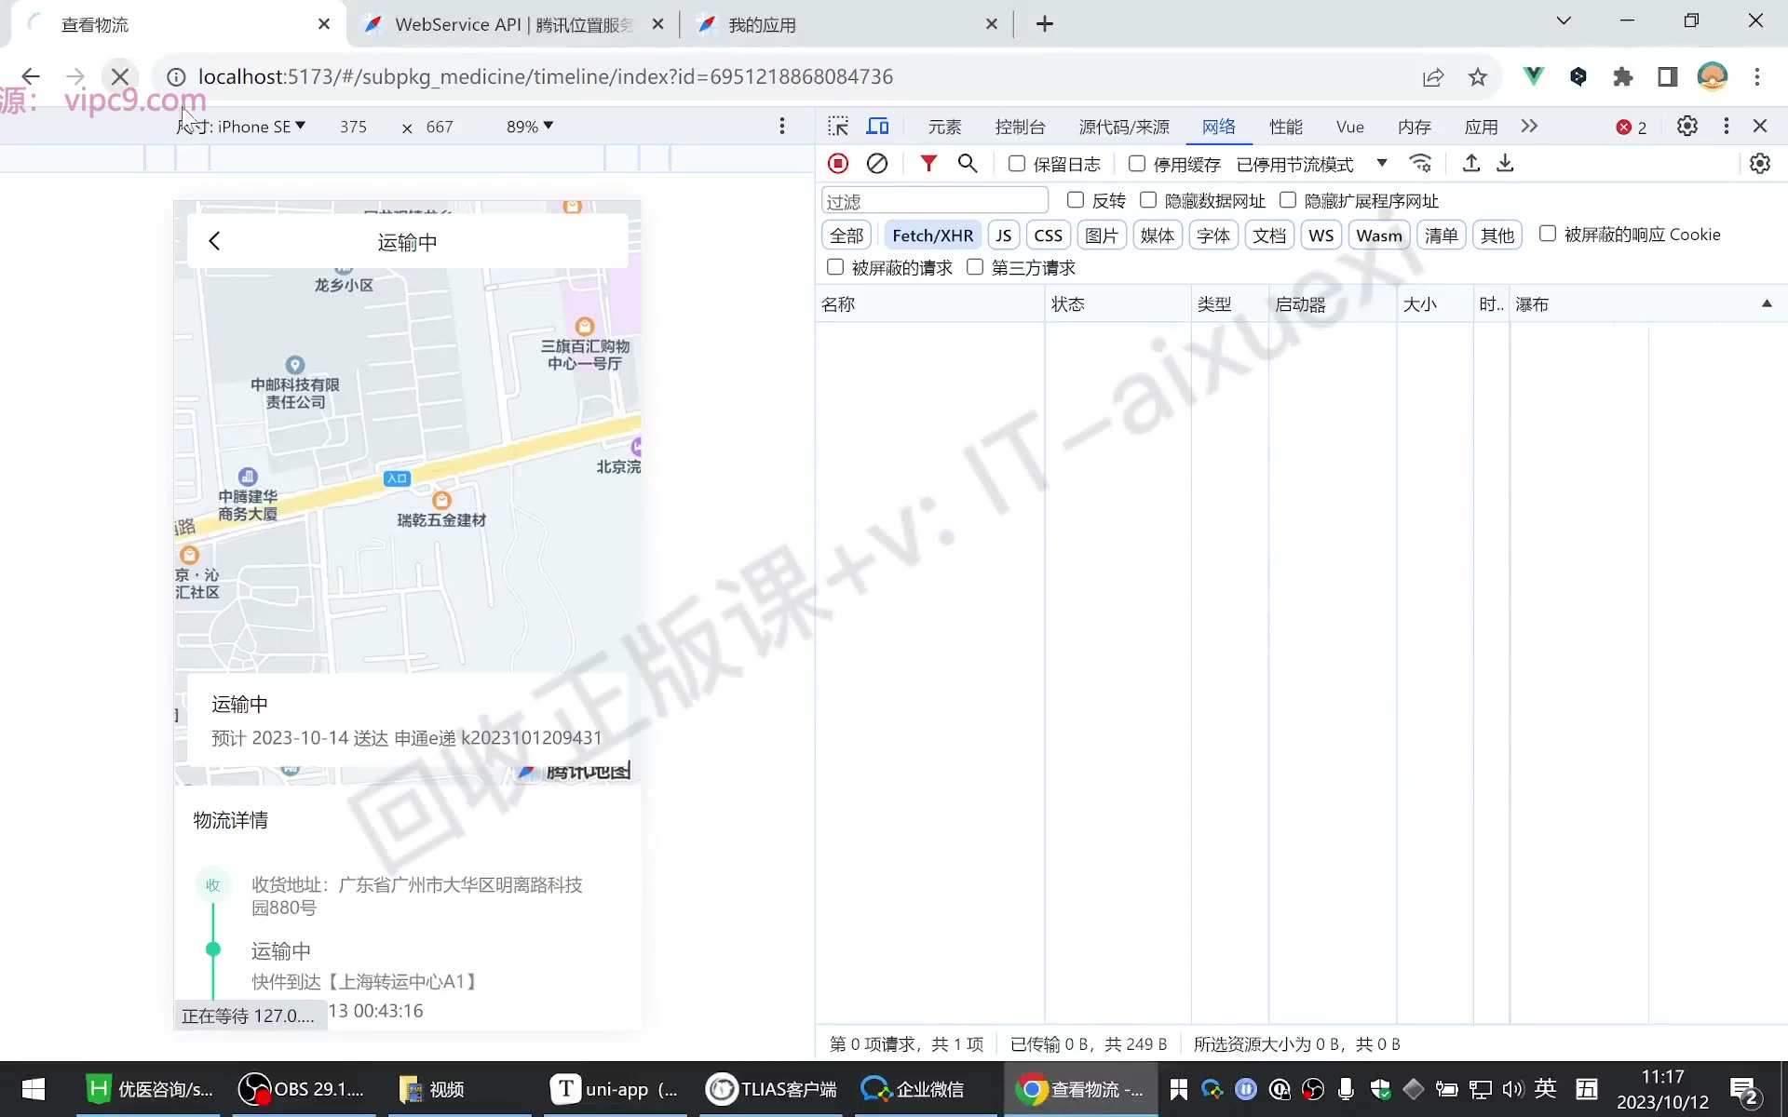
Task: Open device size iPhone SE dropdown
Action: 241,127
